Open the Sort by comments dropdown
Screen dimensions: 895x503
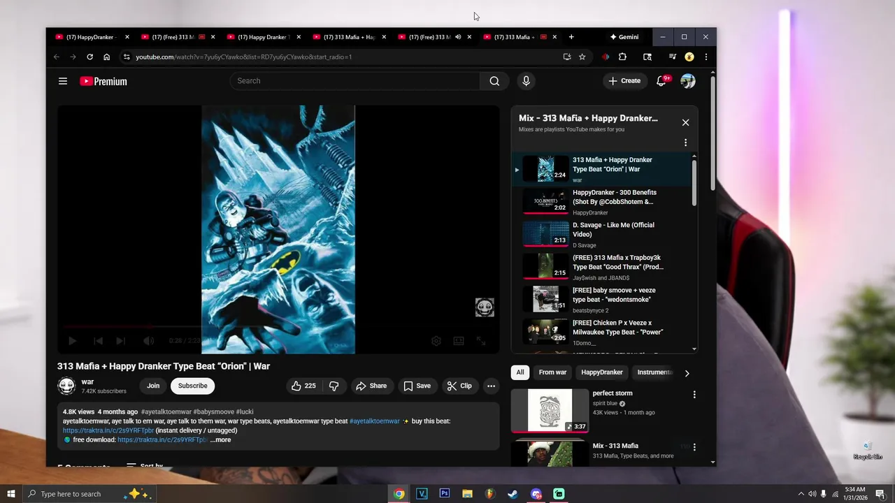pos(145,465)
